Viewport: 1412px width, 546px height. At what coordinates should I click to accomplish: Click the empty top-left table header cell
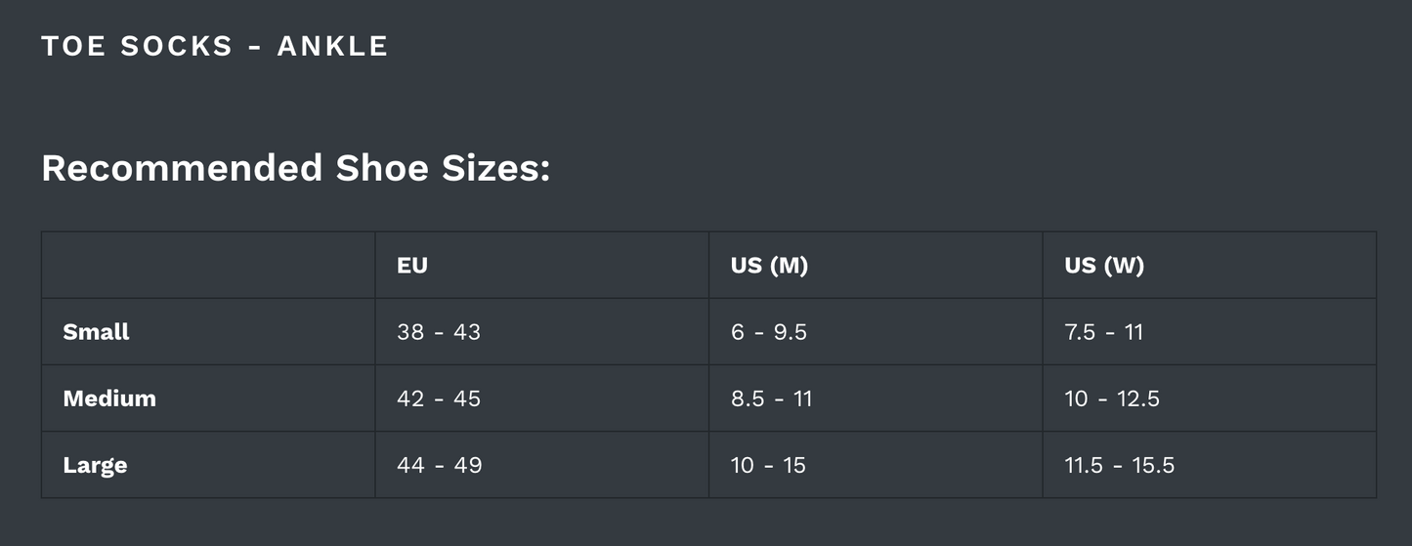coord(208,266)
